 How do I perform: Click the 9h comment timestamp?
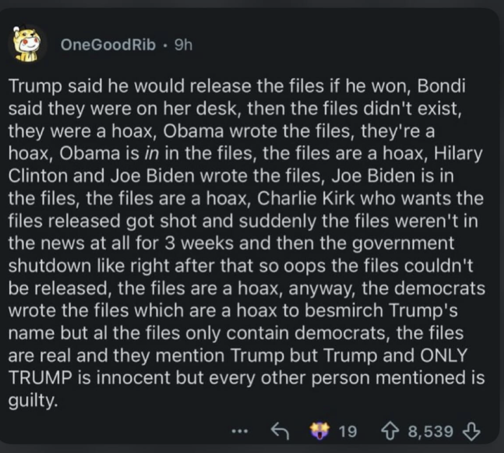182,45
